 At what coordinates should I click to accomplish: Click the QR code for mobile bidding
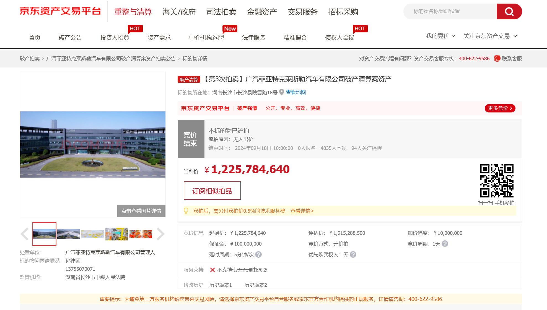497,181
